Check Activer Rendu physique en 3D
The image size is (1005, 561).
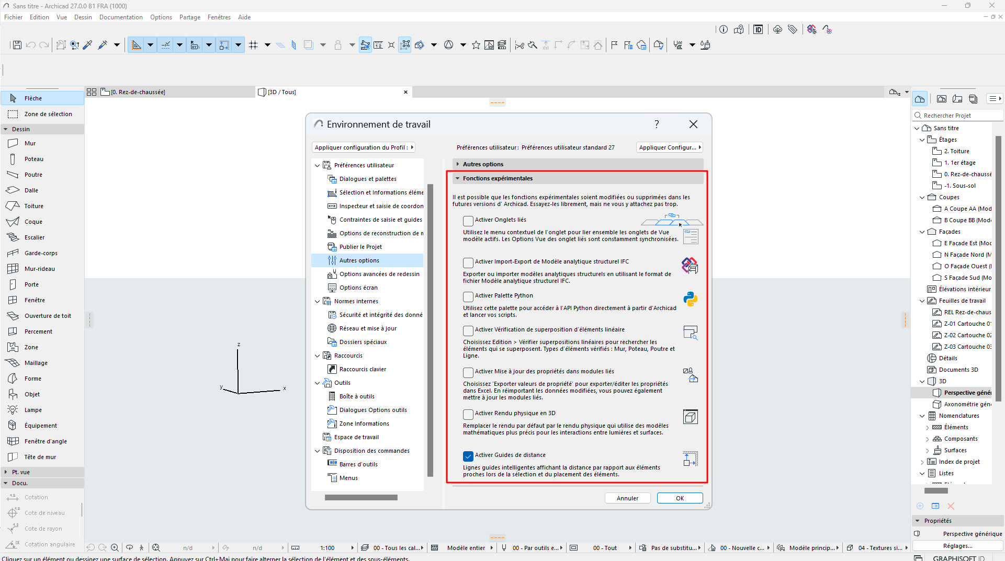coord(468,414)
